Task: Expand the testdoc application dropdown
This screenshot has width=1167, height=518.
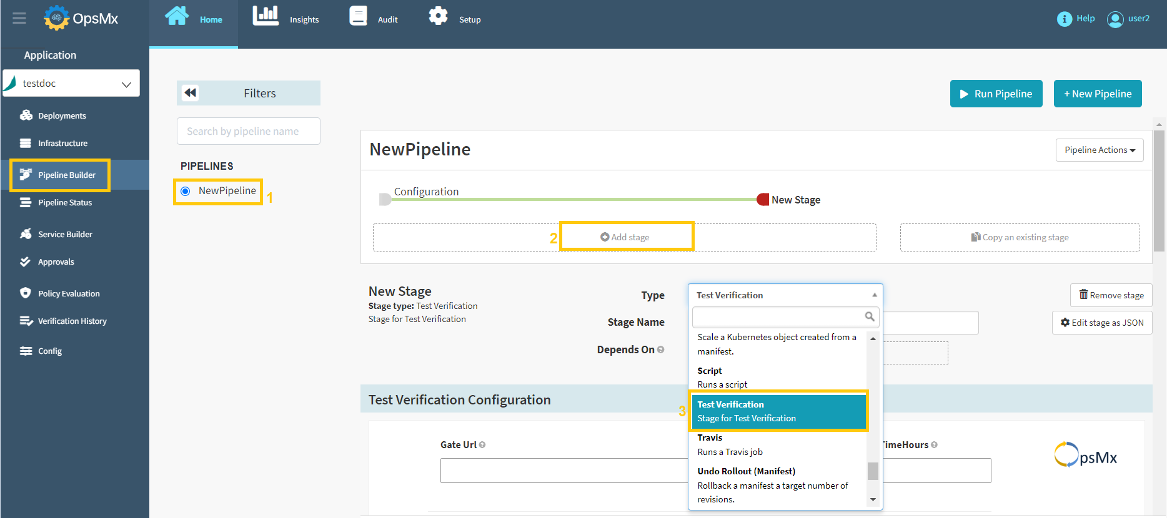Action: 126,84
